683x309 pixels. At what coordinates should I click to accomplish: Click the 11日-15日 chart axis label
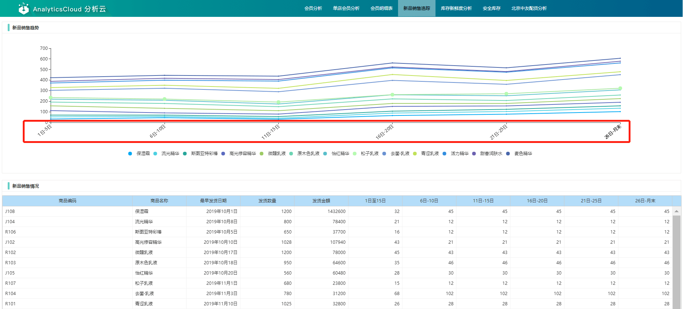[271, 132]
